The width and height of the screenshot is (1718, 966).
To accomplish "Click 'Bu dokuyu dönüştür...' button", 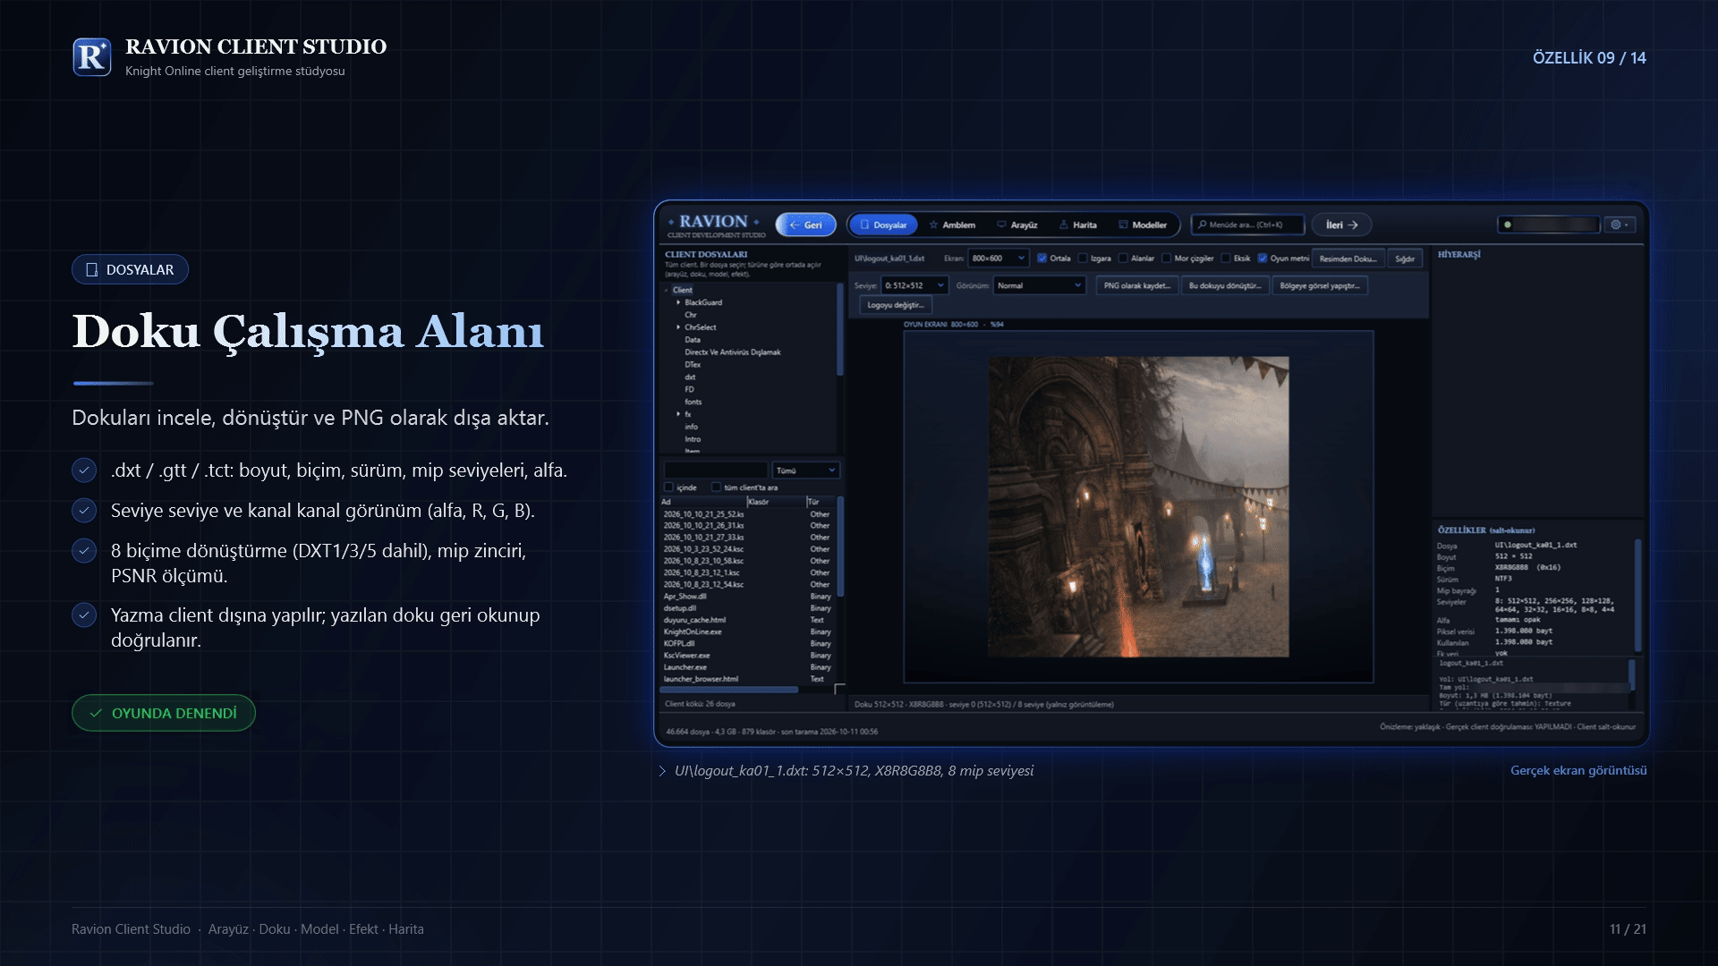I will tap(1225, 285).
